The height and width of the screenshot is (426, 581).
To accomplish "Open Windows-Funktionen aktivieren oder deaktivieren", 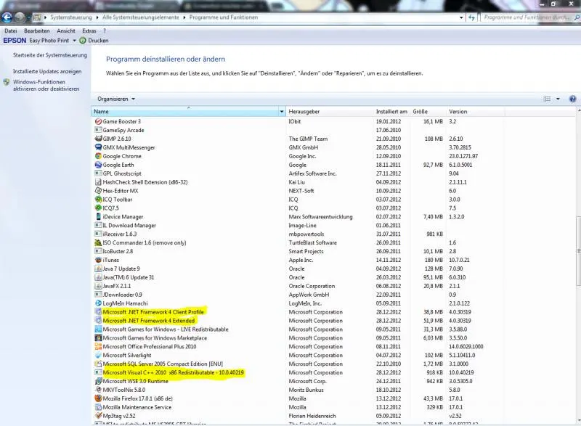I will click(x=46, y=86).
